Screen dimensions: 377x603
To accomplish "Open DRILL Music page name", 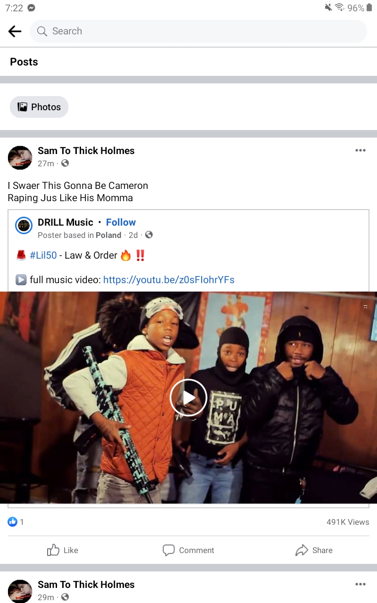I will click(x=66, y=222).
